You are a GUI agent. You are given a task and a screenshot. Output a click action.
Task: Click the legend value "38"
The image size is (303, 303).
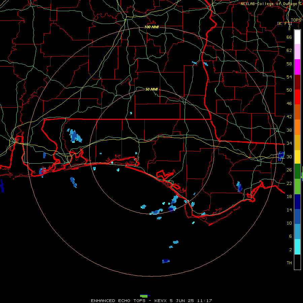[x=289, y=130]
